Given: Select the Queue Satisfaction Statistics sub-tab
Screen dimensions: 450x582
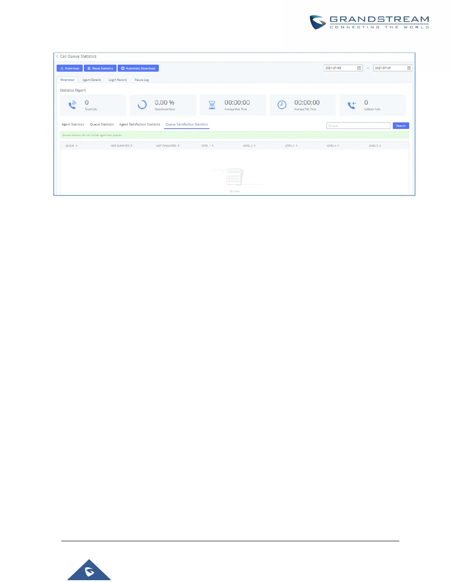Looking at the screenshot, I should (x=186, y=125).
